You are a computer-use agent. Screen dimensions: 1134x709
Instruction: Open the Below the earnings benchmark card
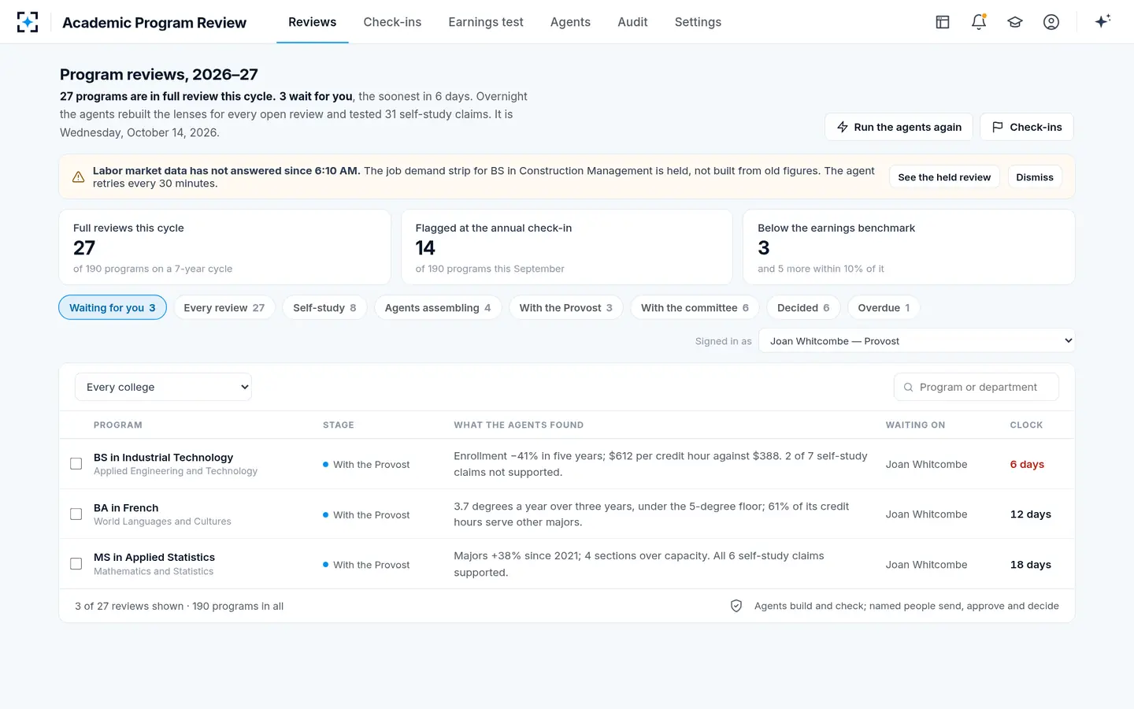pyautogui.click(x=909, y=247)
